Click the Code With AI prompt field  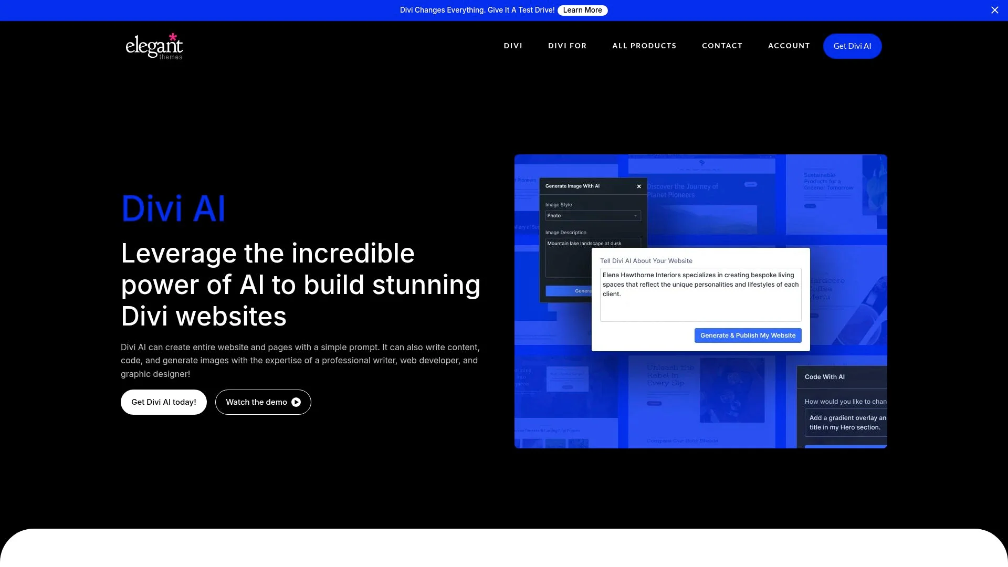coord(846,423)
